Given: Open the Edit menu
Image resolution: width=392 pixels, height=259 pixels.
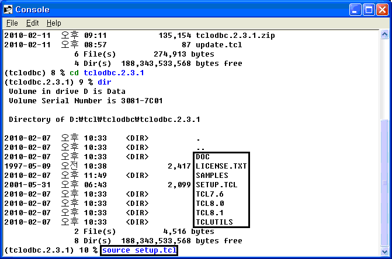Looking at the screenshot, I should 33,23.
